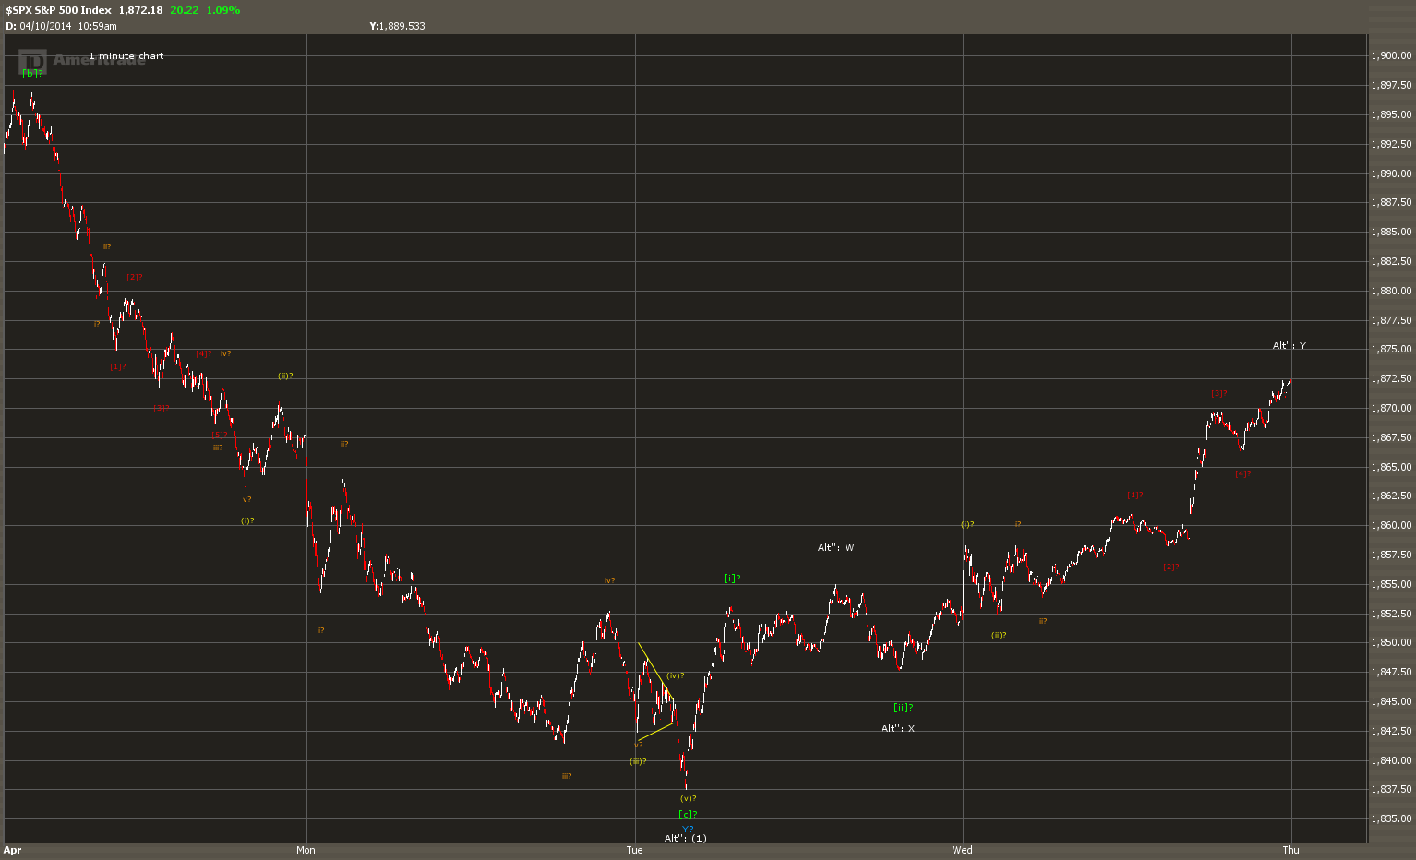Image resolution: width=1416 pixels, height=860 pixels.
Task: Click the "Alt'': W" annotation
Action: [835, 548]
